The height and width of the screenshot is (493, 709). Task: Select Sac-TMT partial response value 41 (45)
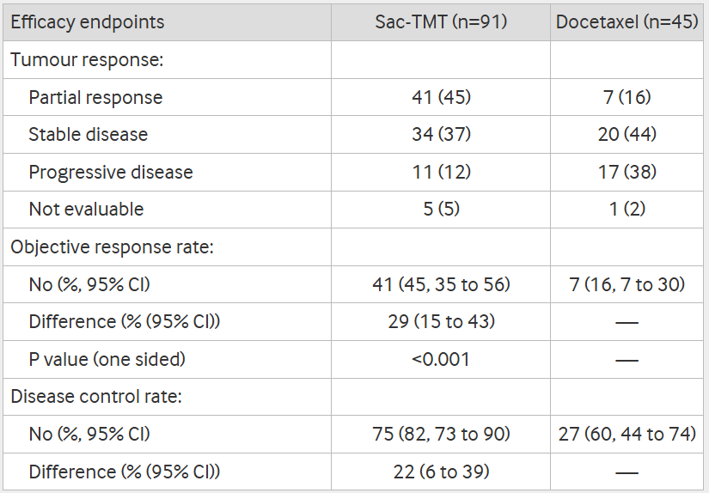pyautogui.click(x=441, y=98)
